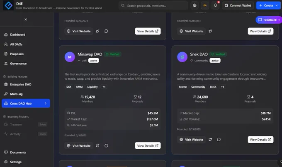Click Snek members count 24,680
The image size is (282, 167).
pyautogui.click(x=202, y=97)
